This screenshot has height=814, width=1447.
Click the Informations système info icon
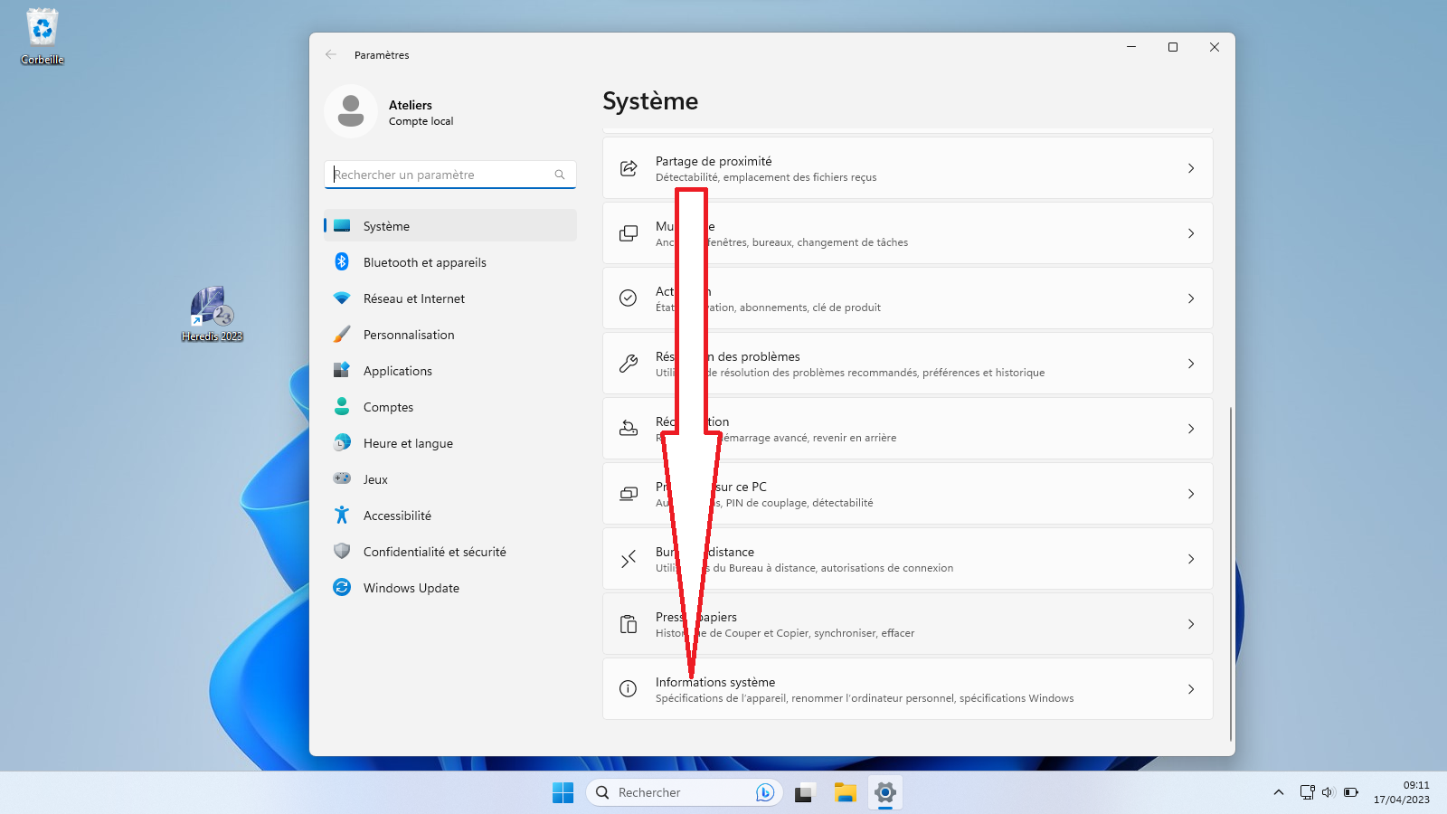pyautogui.click(x=629, y=689)
